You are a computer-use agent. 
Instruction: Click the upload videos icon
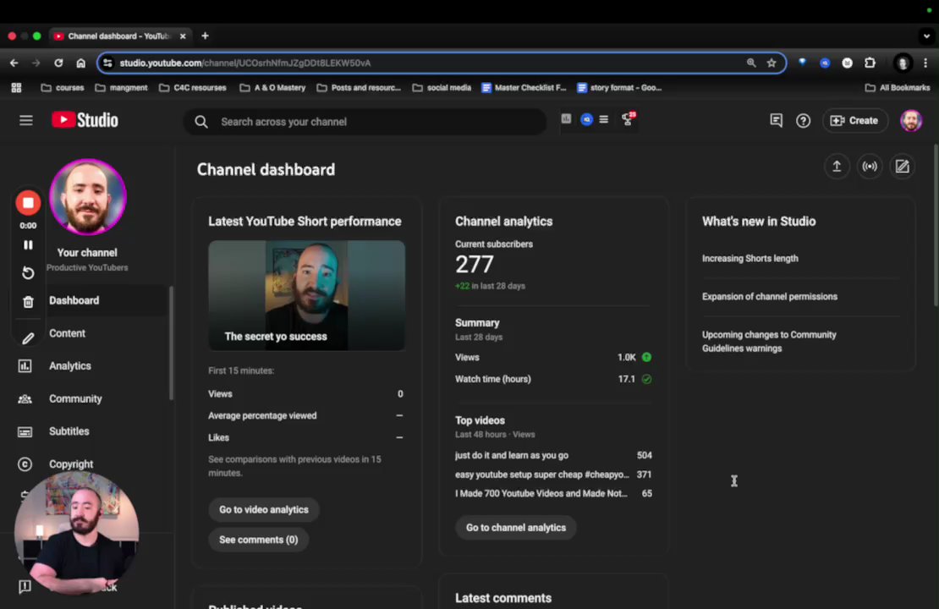click(836, 167)
